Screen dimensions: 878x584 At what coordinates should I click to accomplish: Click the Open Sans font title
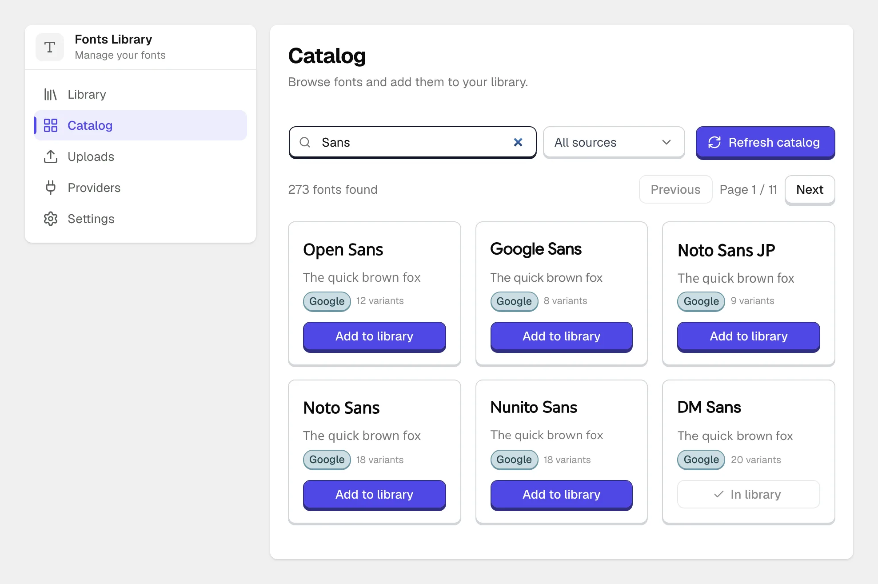343,250
